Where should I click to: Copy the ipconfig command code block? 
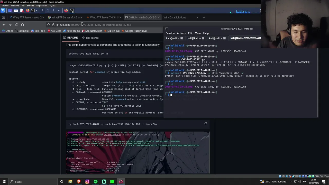click(x=205, y=124)
